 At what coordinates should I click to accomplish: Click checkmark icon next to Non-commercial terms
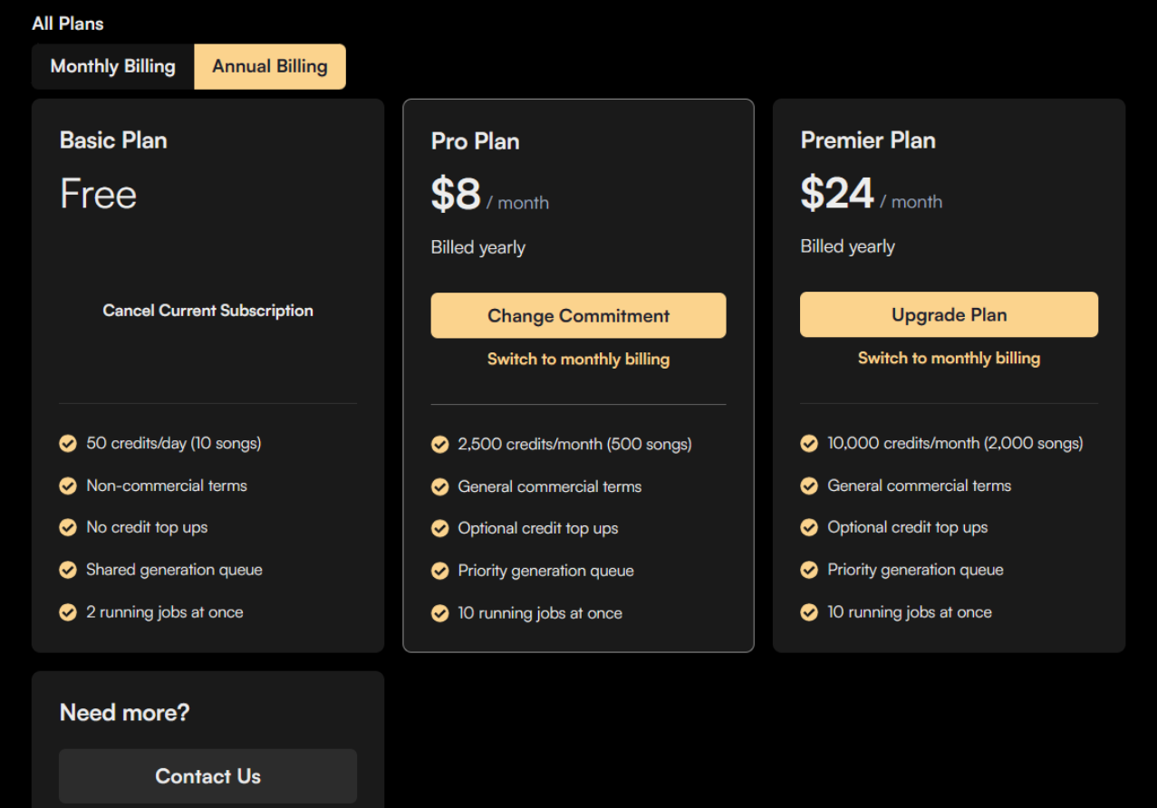point(68,486)
